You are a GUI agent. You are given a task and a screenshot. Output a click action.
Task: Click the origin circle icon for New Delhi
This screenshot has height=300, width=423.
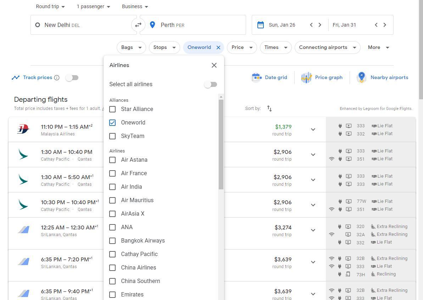click(38, 25)
